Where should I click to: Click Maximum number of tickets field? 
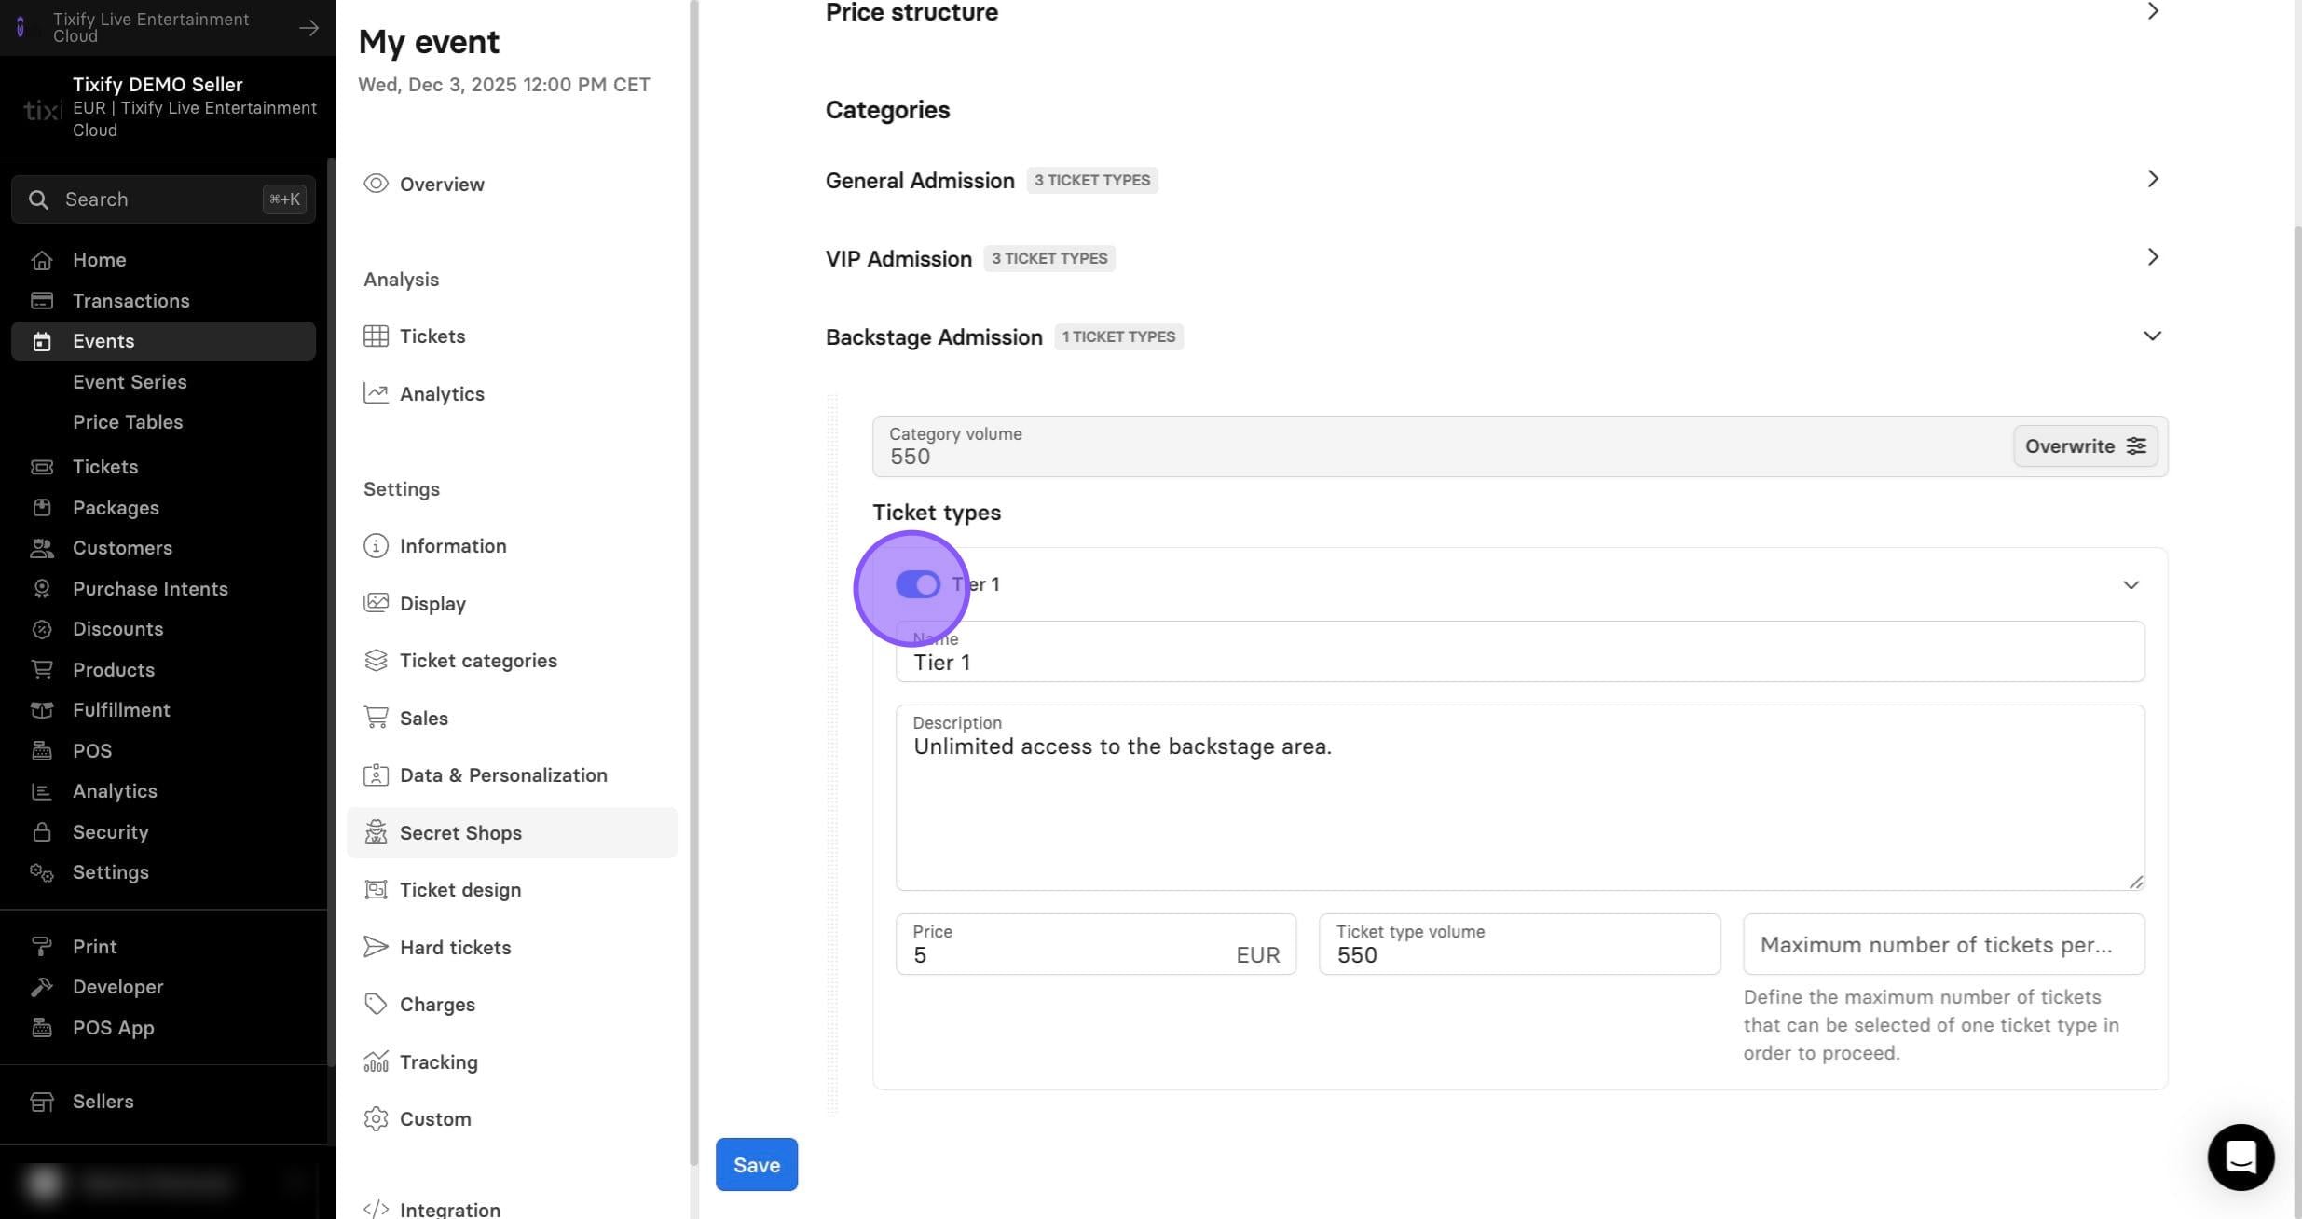1944,944
